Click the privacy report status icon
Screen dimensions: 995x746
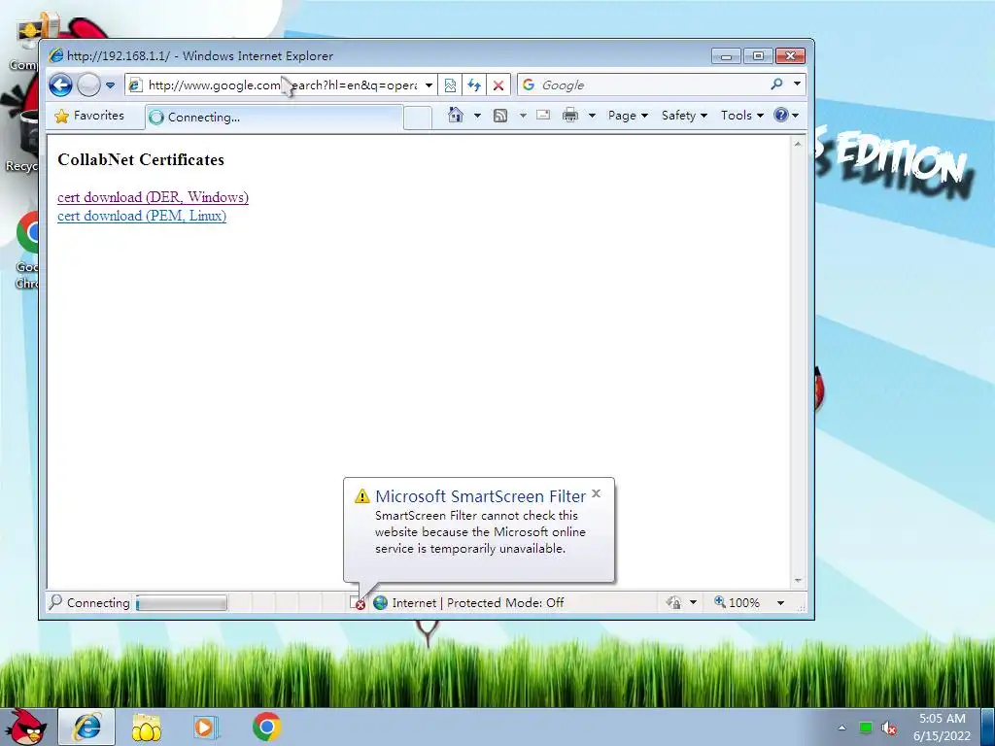pyautogui.click(x=673, y=602)
